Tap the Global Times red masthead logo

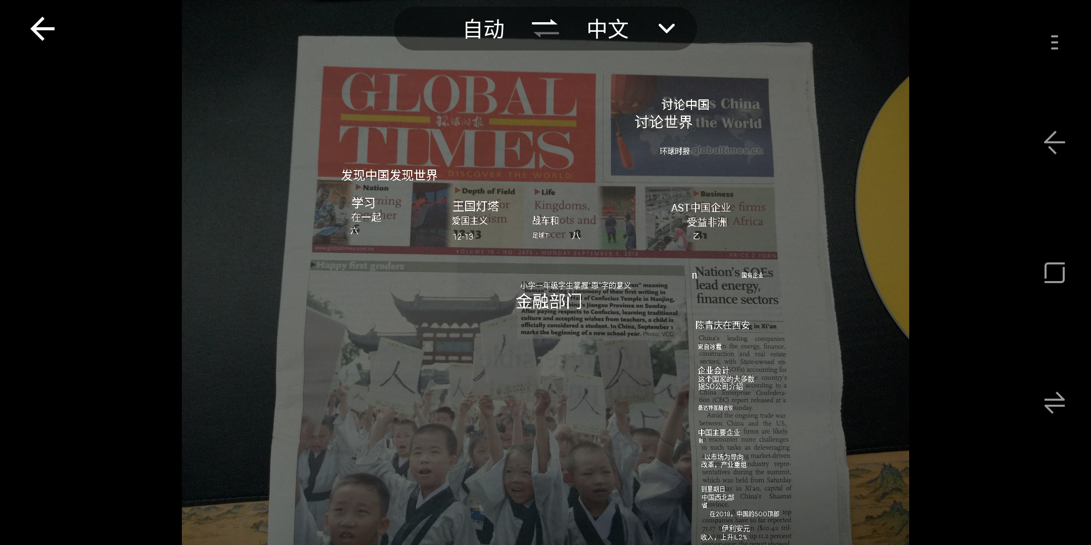coord(459,121)
